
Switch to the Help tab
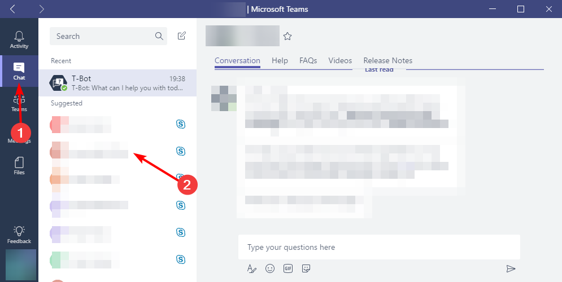click(x=280, y=60)
